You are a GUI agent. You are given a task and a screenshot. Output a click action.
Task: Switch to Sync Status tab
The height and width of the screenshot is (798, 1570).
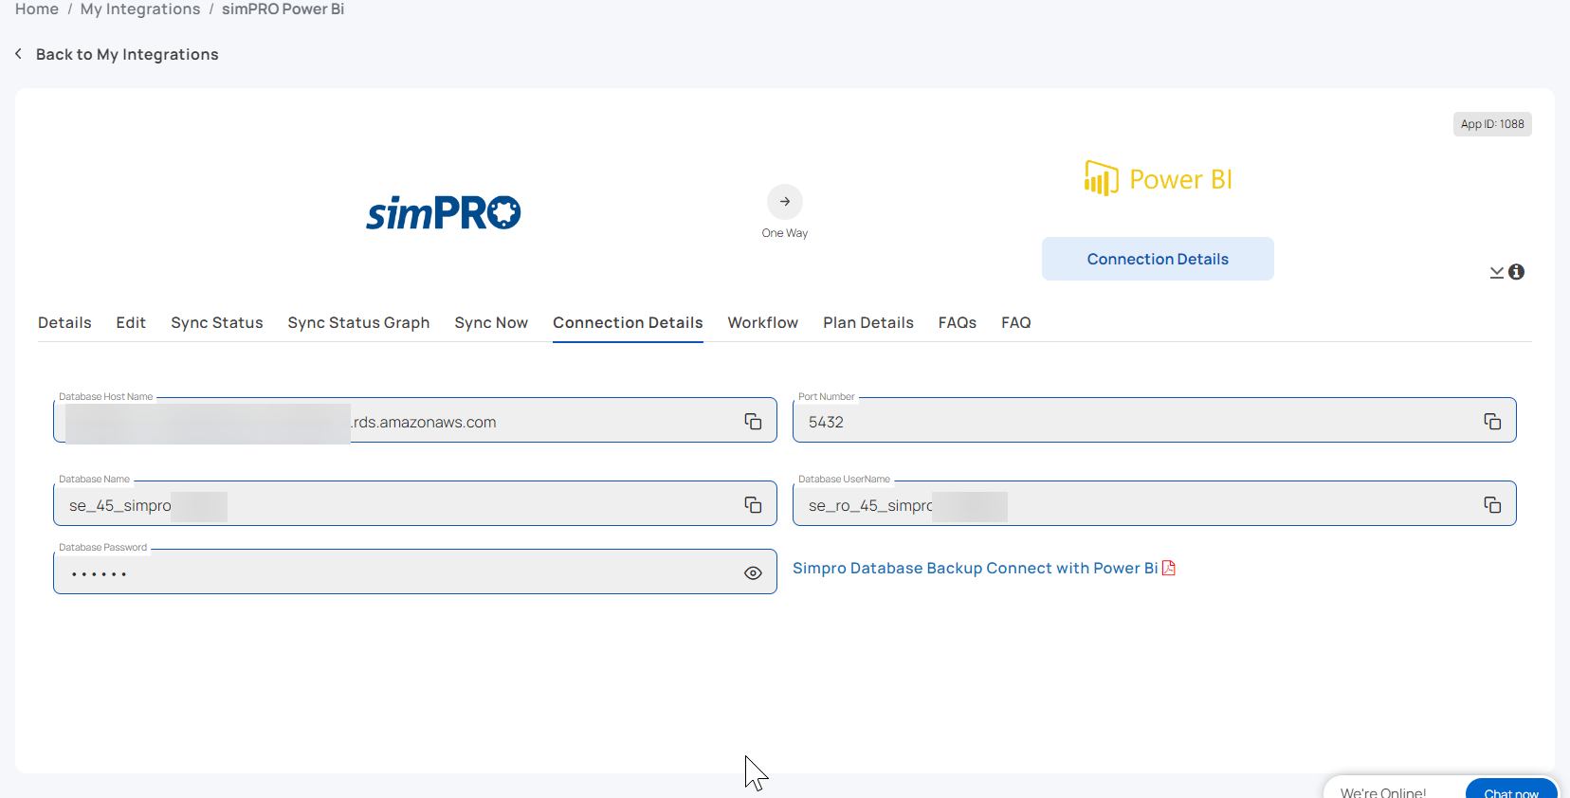coord(217,322)
